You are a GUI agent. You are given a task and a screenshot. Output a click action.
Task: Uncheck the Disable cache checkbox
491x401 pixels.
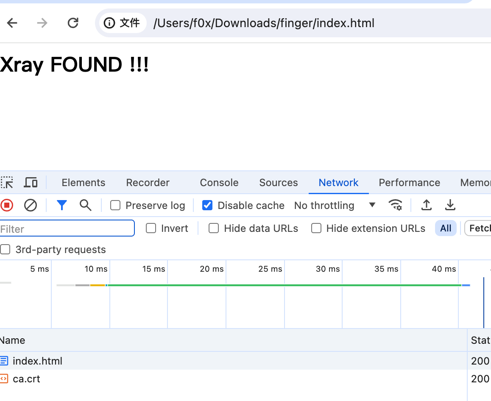coord(207,206)
